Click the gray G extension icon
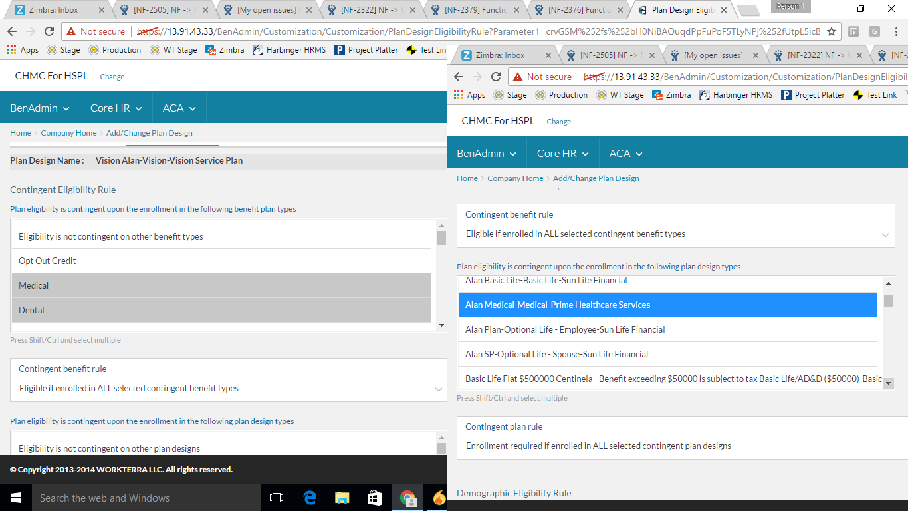This screenshot has height=511, width=908. pos(874,31)
